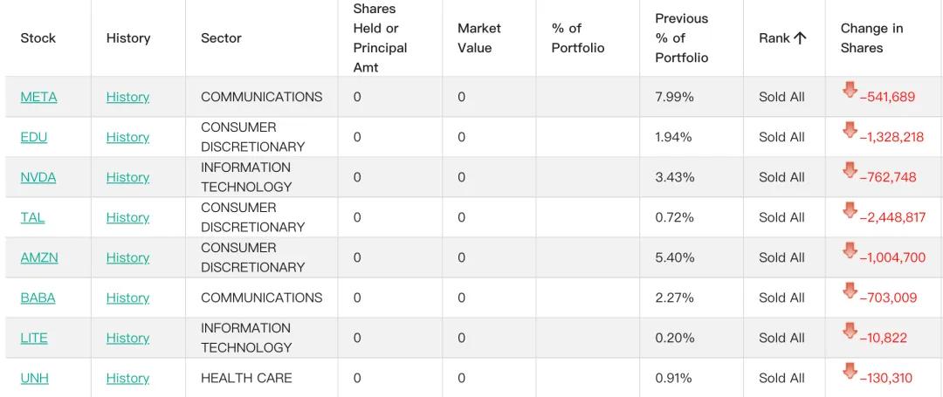Click the red down arrow in LITE row

850,332
